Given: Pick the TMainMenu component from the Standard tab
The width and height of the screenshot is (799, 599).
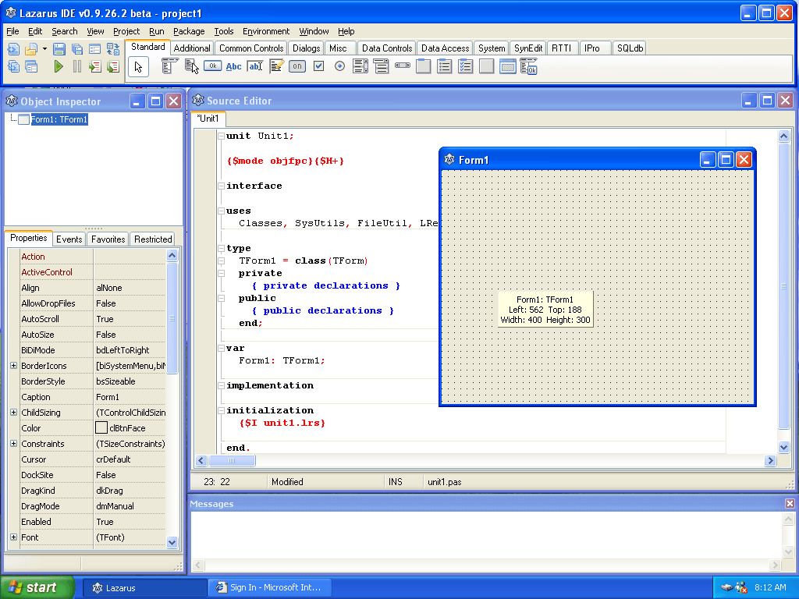Looking at the screenshot, I should (x=169, y=66).
